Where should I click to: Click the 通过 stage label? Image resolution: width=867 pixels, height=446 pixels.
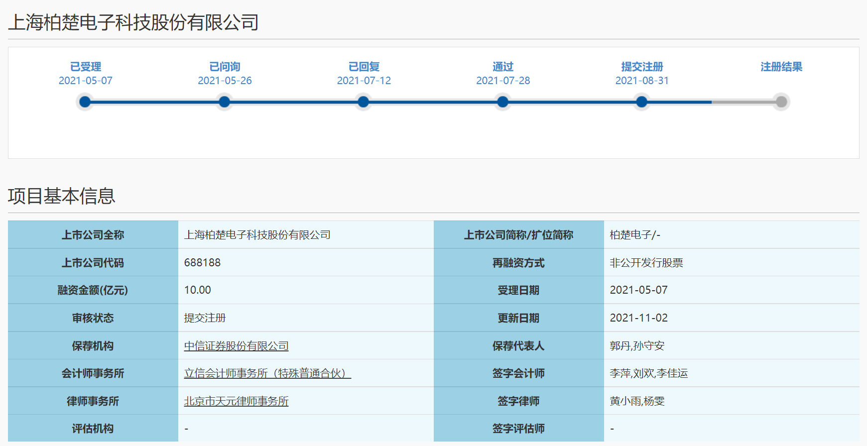point(503,67)
